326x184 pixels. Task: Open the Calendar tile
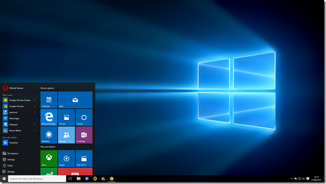tap(49, 100)
